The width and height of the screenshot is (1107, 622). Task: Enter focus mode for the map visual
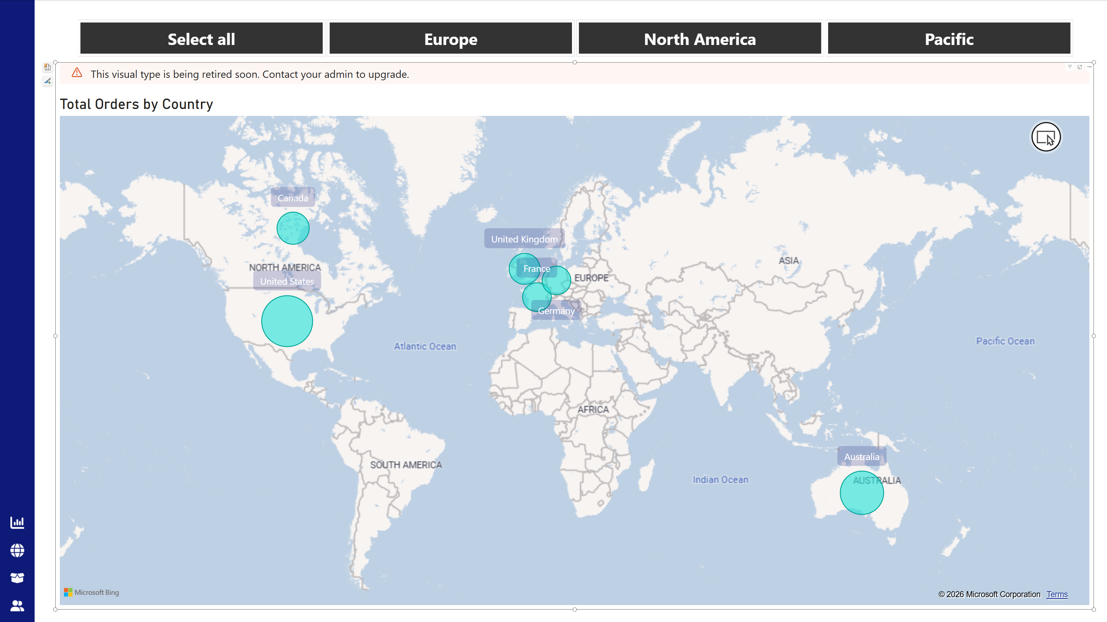(x=1079, y=67)
